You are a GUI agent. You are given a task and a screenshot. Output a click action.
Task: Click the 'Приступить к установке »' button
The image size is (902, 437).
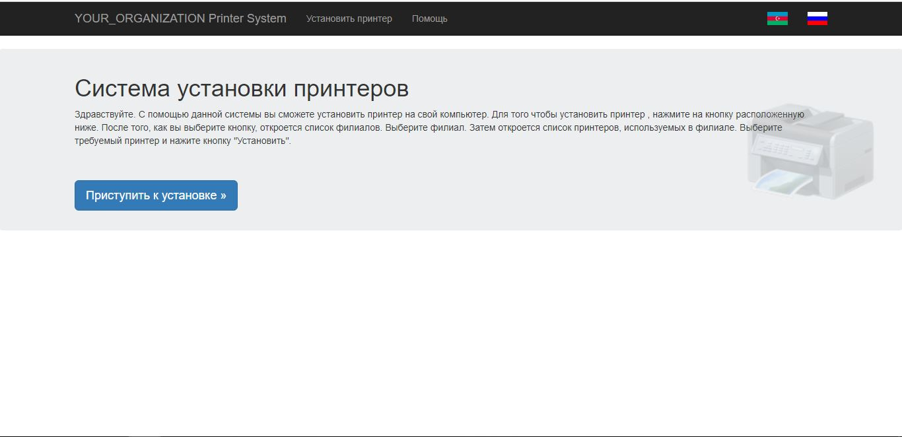[x=156, y=195]
